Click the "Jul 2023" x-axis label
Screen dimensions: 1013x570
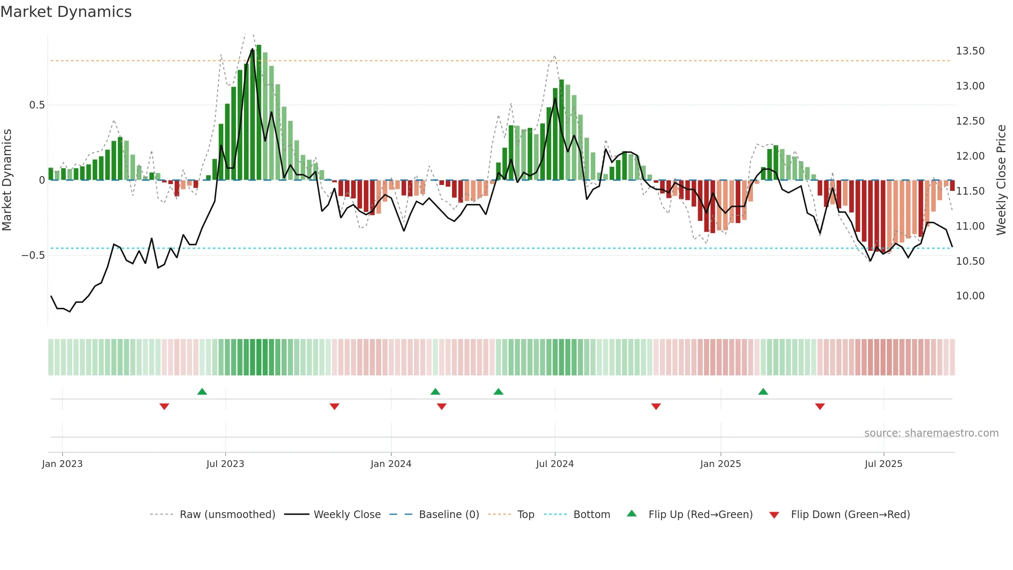click(225, 464)
